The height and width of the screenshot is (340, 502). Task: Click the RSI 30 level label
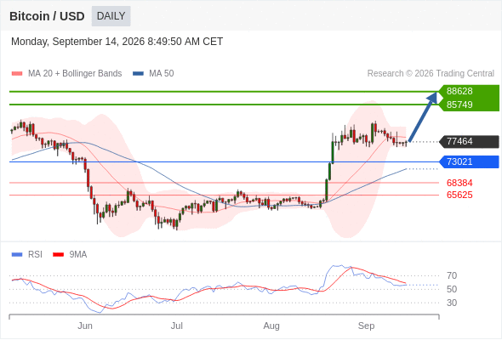452,303
